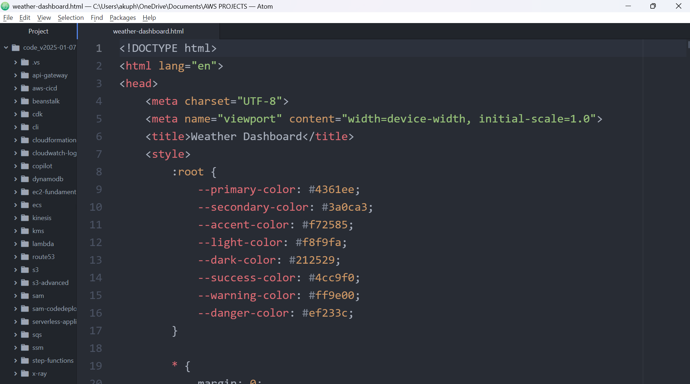
Task: Click the #f8f9fa light color value
Action: (x=318, y=242)
